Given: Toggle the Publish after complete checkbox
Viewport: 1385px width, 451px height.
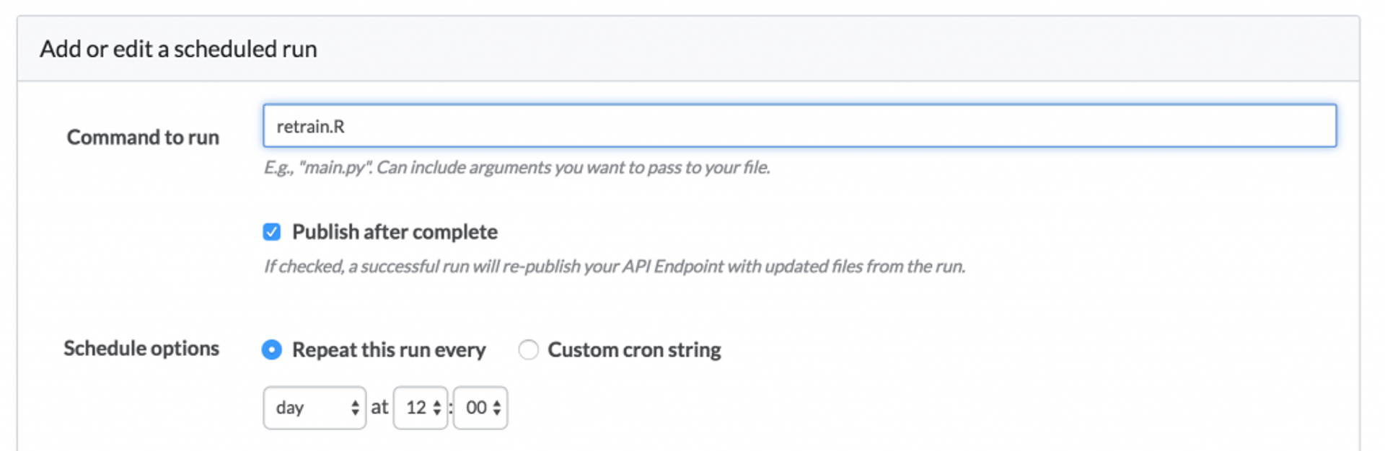Looking at the screenshot, I should tap(272, 232).
